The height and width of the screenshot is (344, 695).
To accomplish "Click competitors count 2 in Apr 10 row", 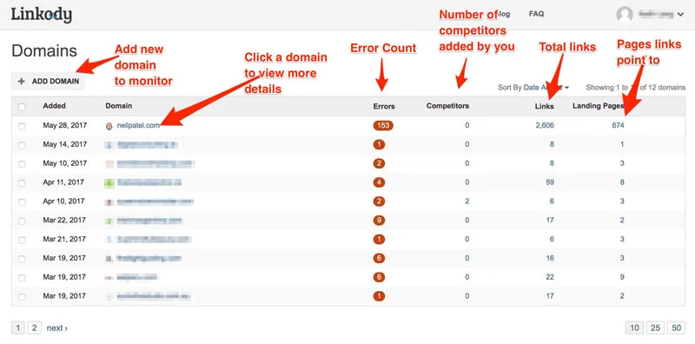I will (x=467, y=202).
